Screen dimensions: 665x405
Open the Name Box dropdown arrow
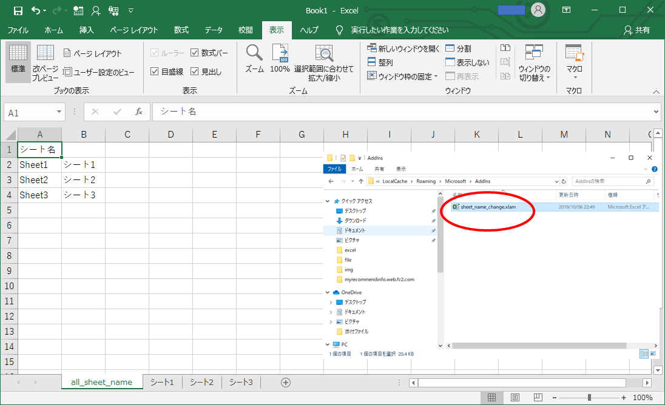(x=59, y=112)
